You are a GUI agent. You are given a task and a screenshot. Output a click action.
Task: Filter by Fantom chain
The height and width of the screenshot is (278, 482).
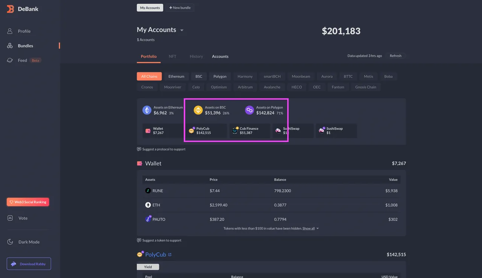(338, 87)
